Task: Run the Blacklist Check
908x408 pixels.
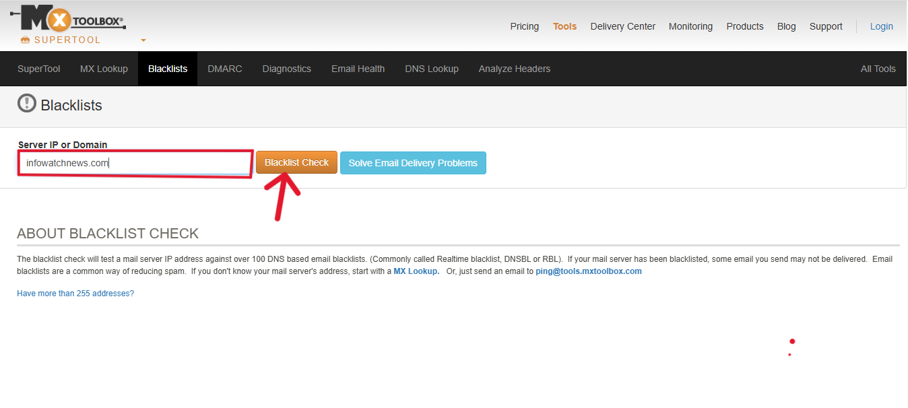Action: point(296,162)
